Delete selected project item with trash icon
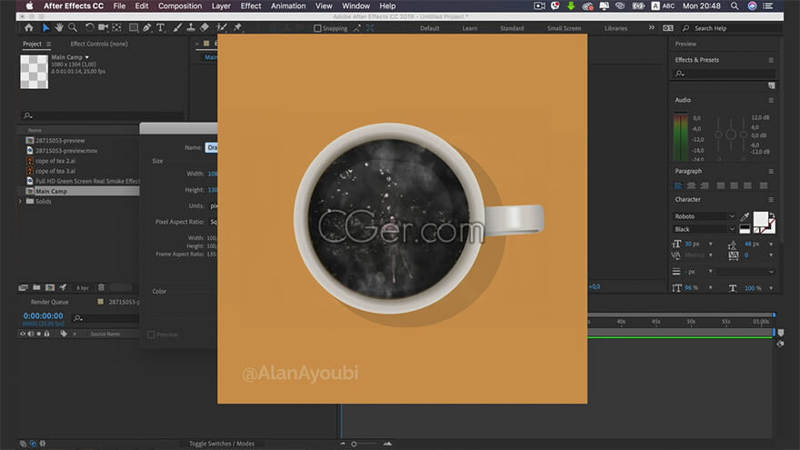The height and width of the screenshot is (450, 800). (x=102, y=288)
